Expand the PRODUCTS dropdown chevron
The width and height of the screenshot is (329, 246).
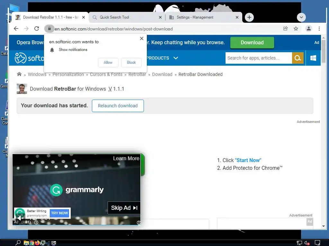coord(176,58)
